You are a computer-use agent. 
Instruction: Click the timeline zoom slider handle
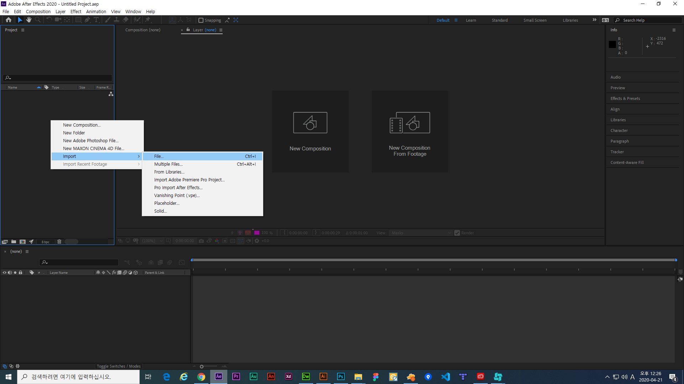[x=202, y=367]
